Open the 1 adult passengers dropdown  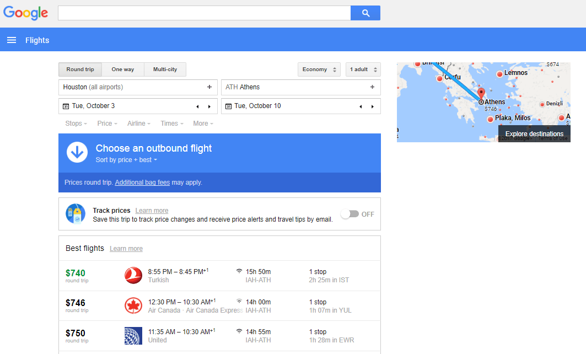[363, 69]
